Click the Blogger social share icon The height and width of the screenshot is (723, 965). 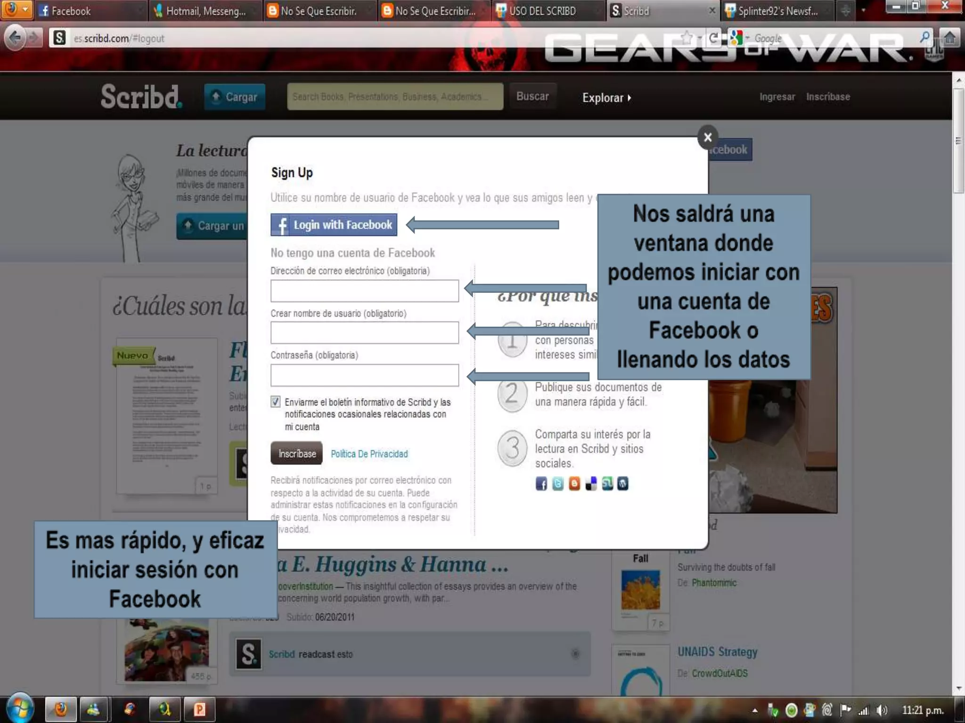coord(574,483)
